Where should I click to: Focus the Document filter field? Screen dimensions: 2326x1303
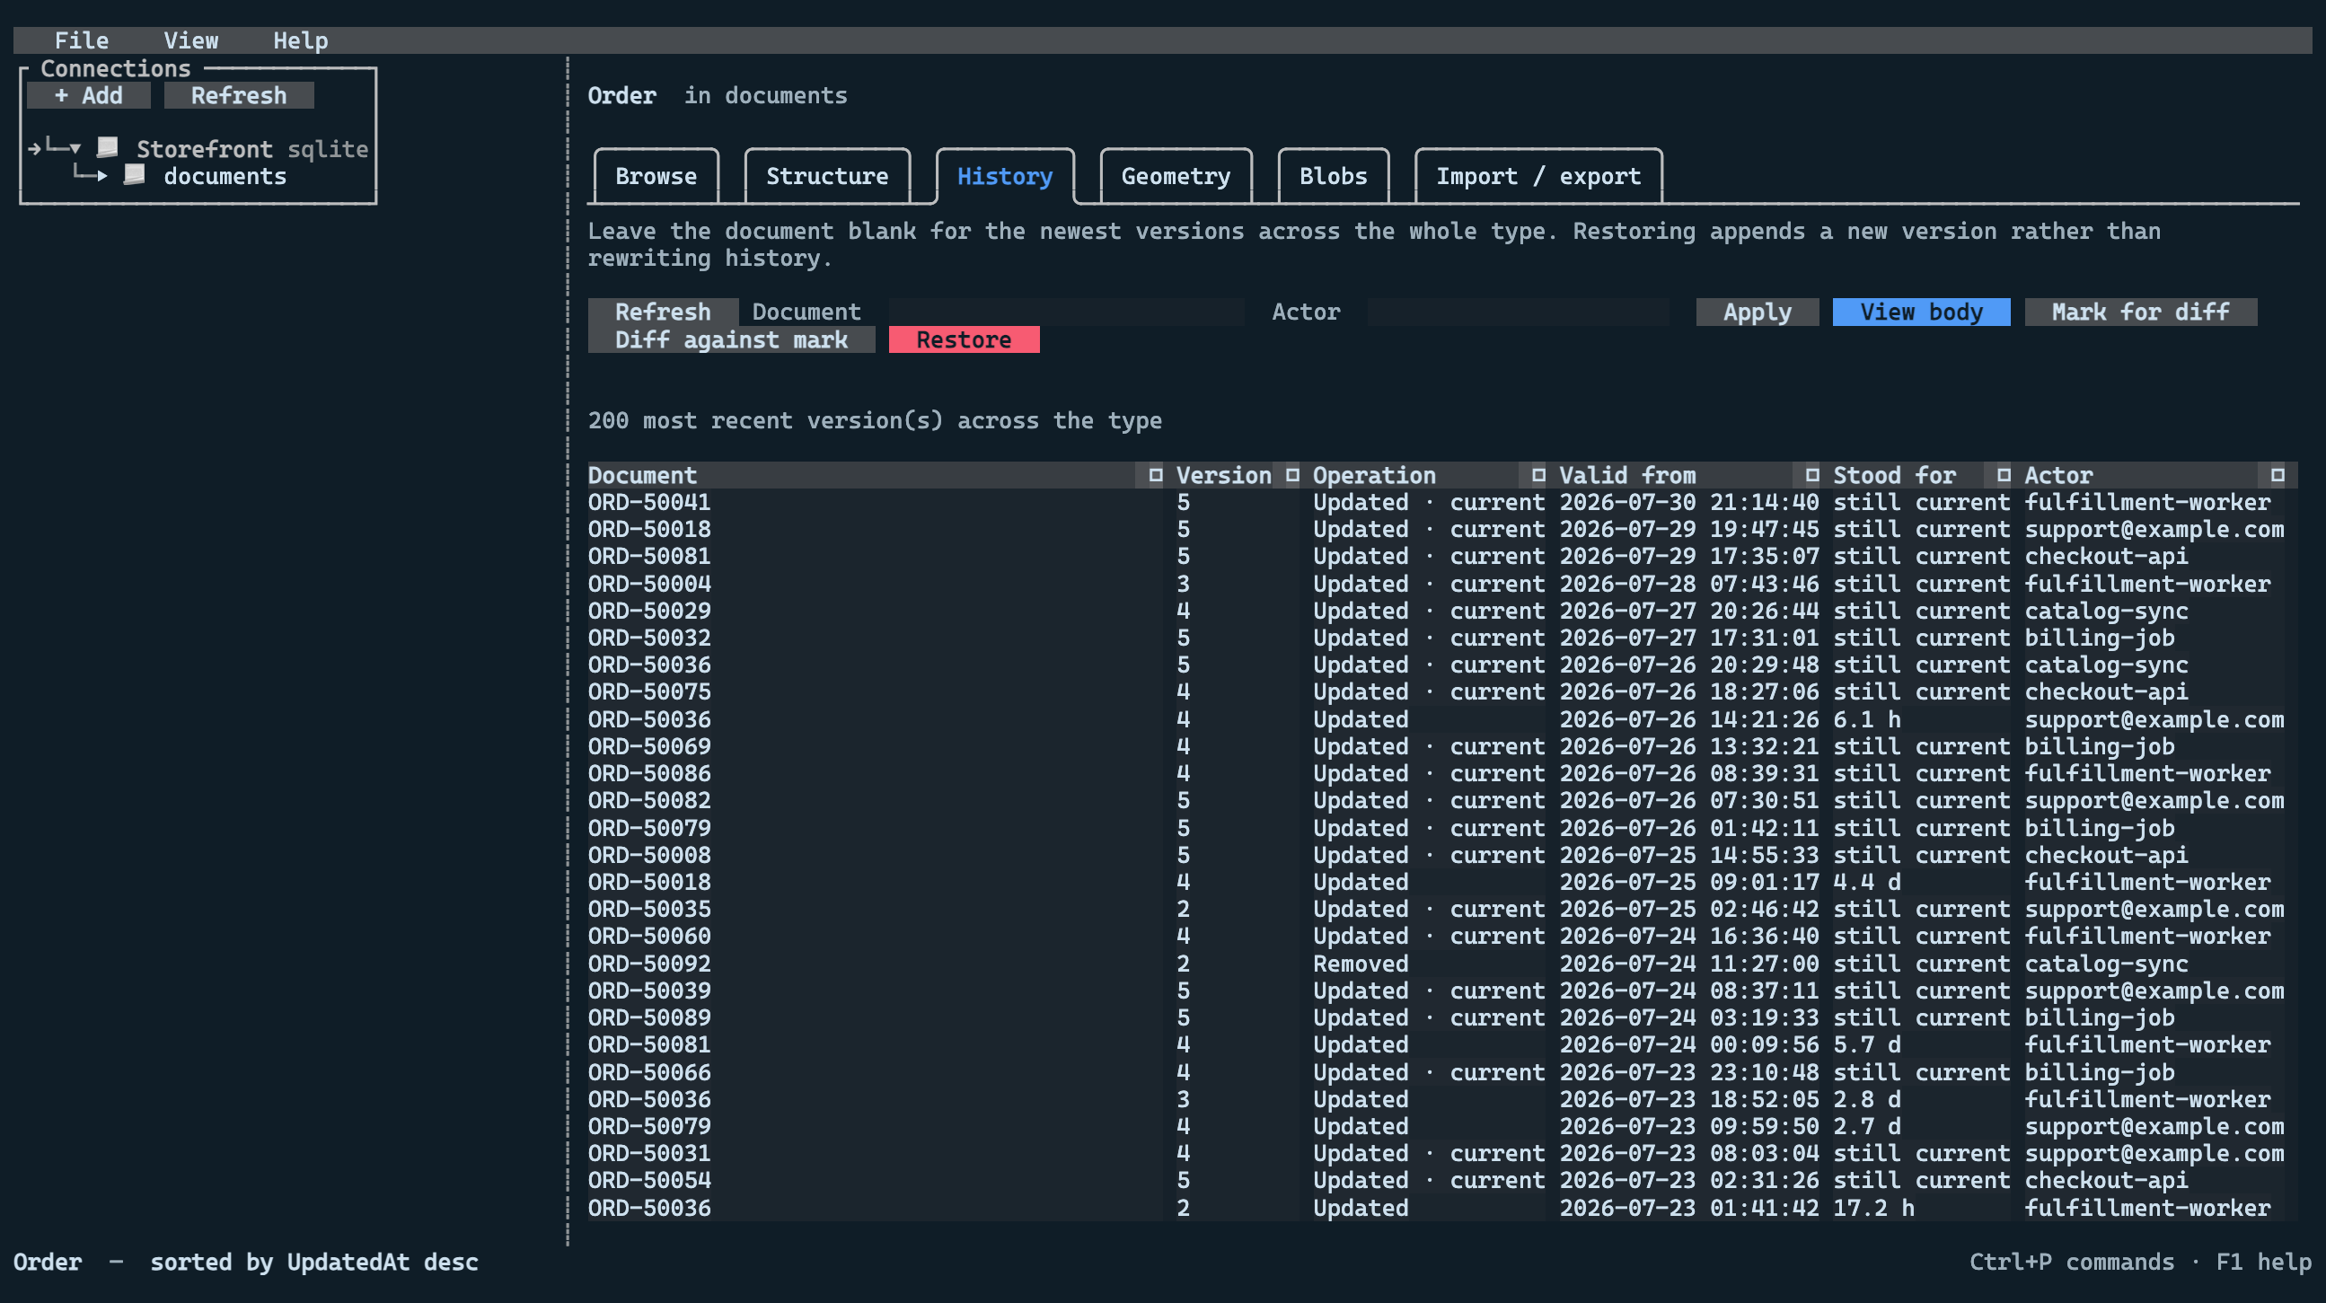tap(1066, 312)
